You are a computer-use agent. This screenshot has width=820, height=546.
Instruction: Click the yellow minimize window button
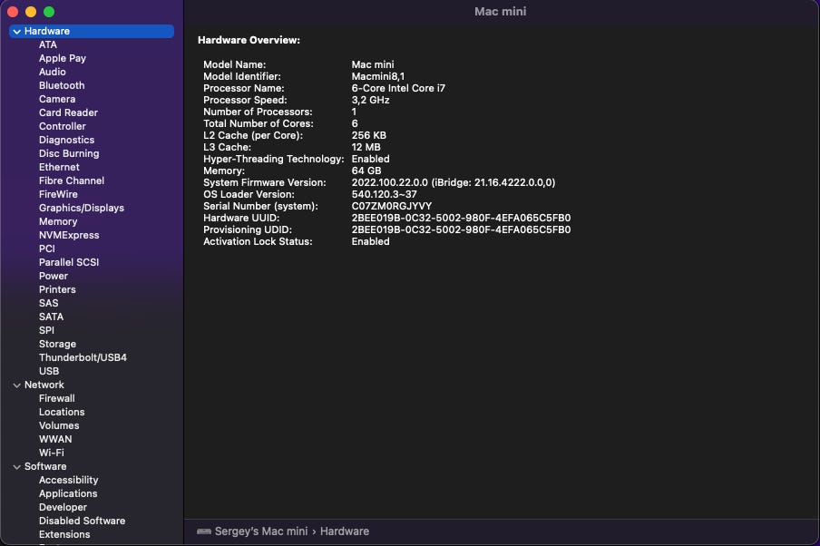pos(31,12)
